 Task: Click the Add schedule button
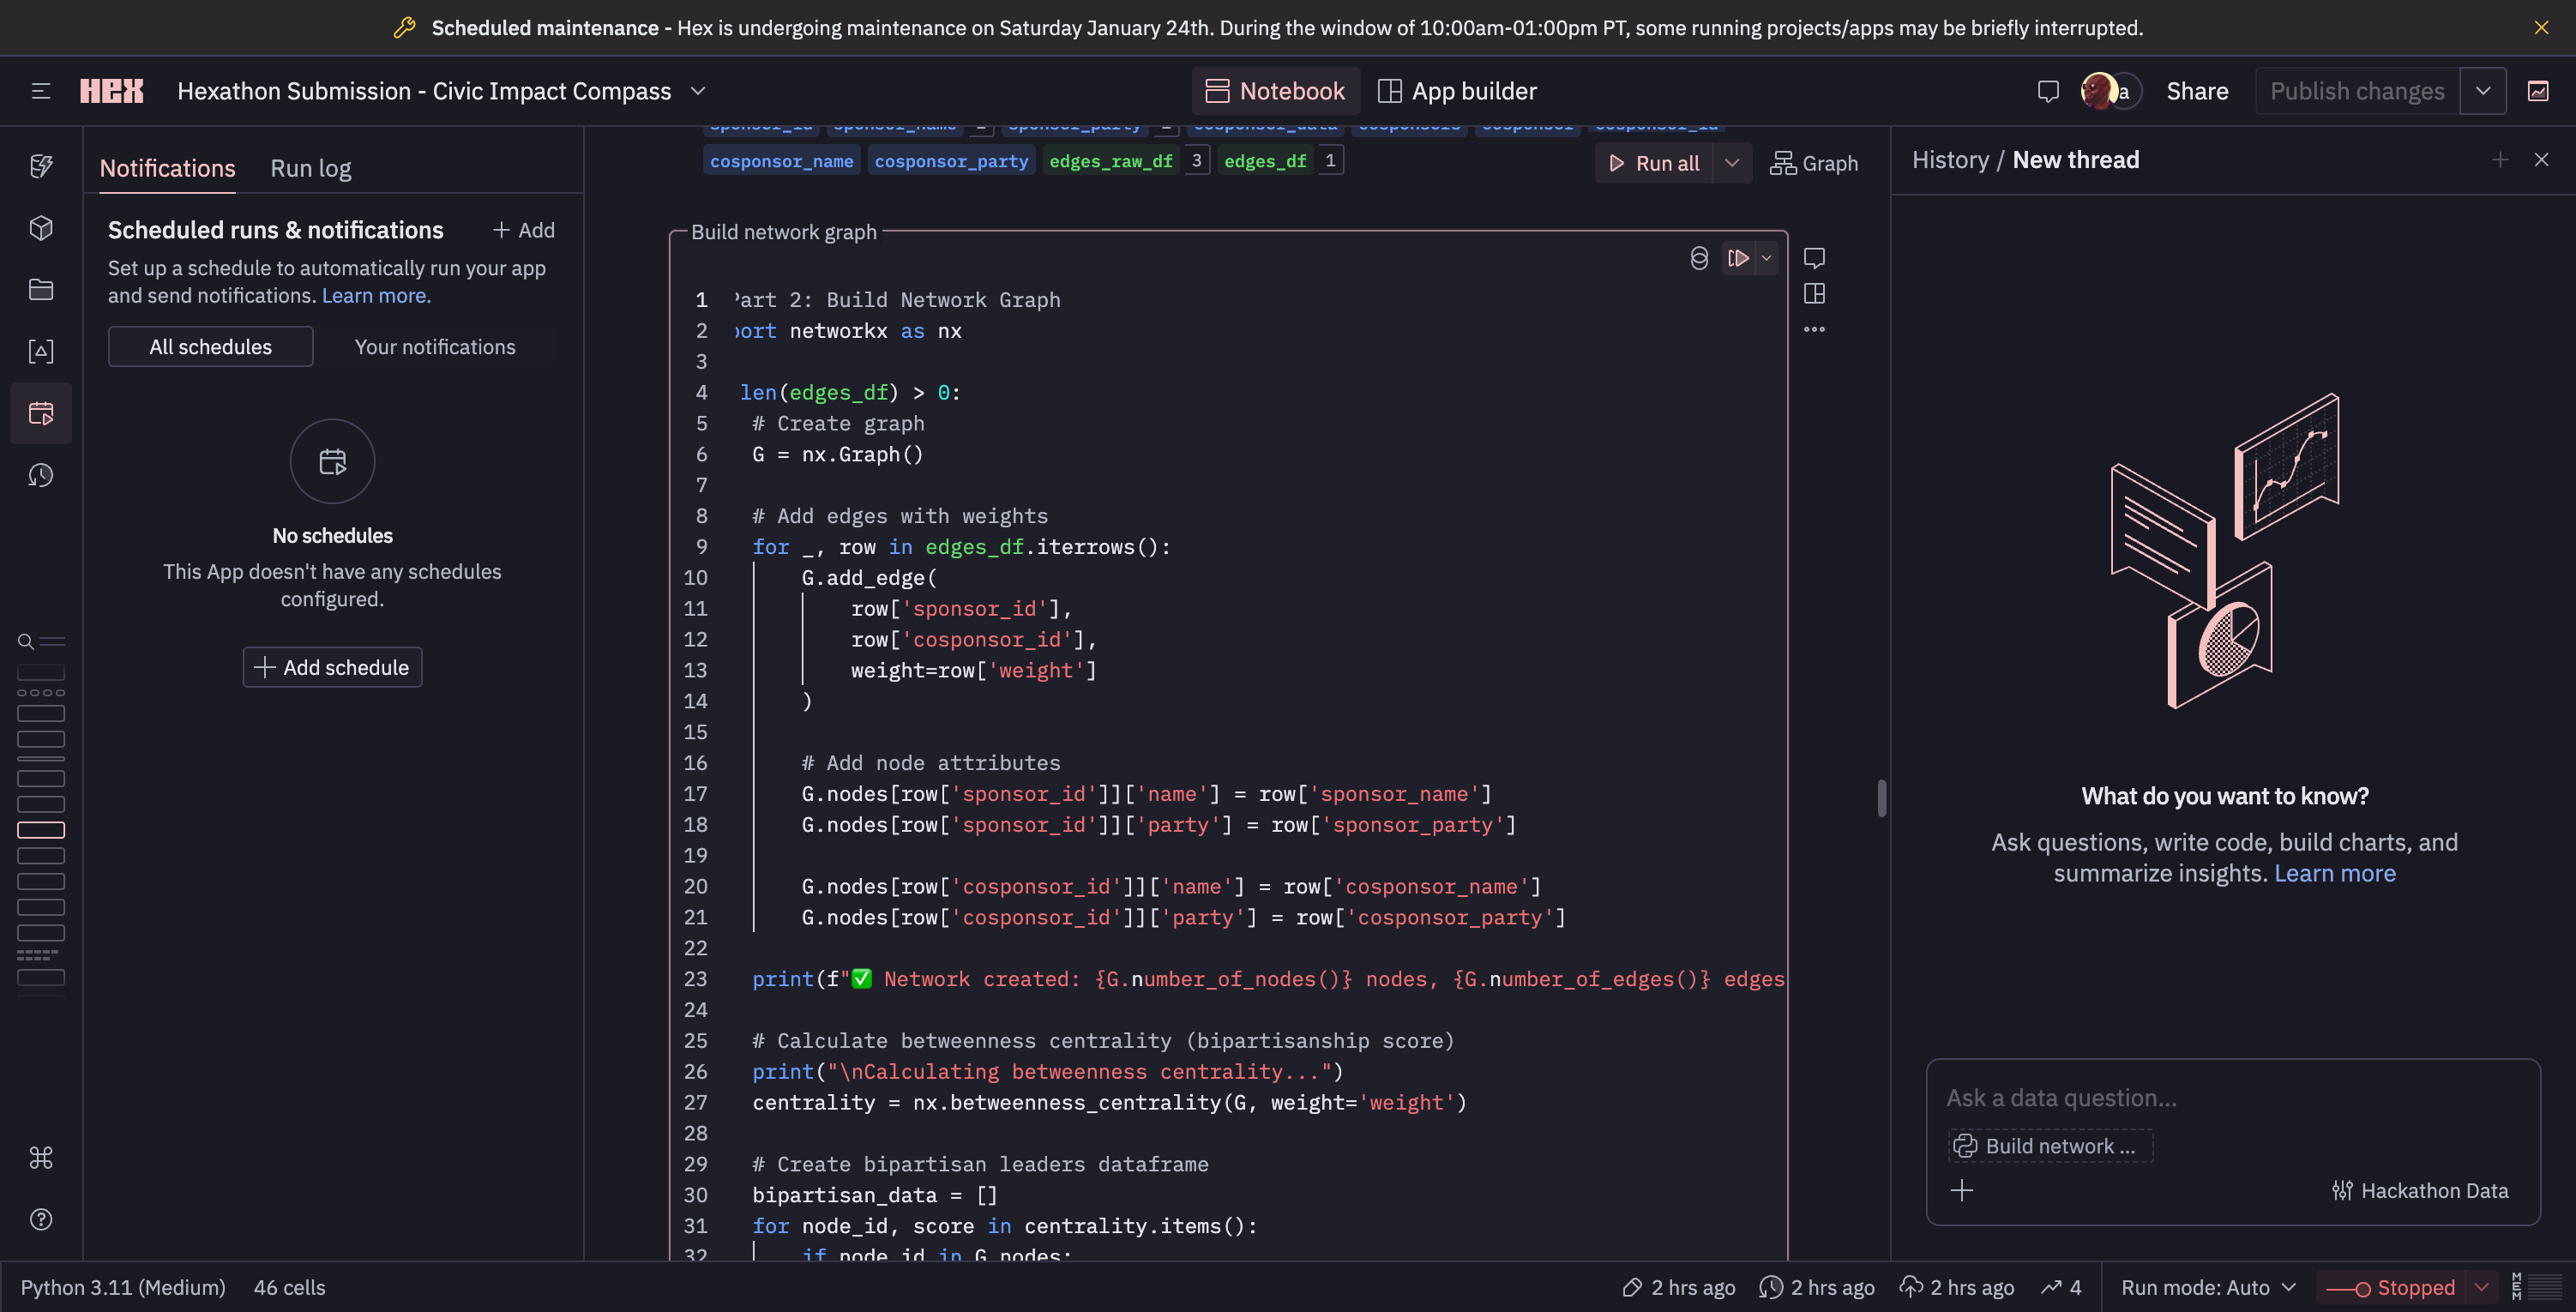click(332, 667)
